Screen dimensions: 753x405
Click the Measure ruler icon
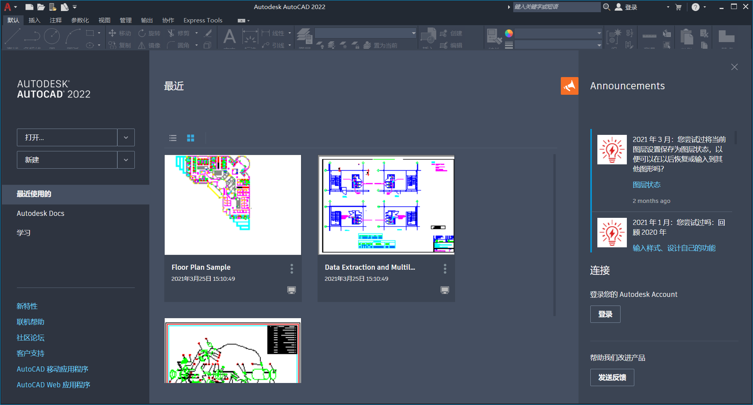[x=649, y=36]
